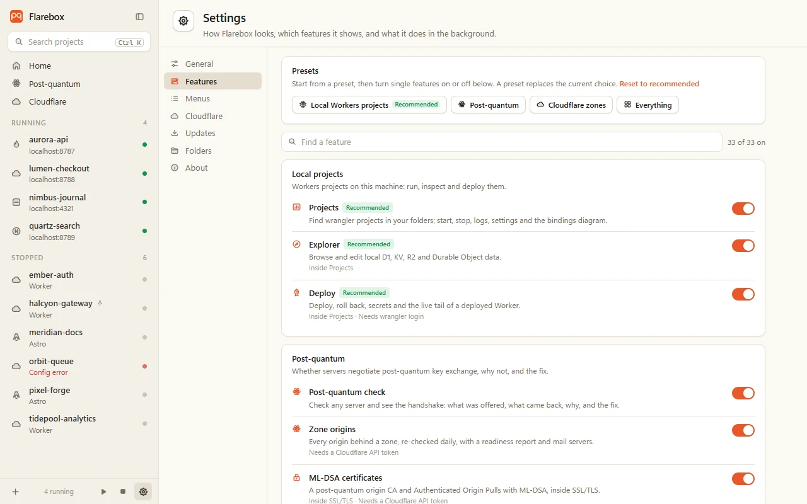Click the Deploy rocket icon
807x504 pixels.
pos(297,293)
